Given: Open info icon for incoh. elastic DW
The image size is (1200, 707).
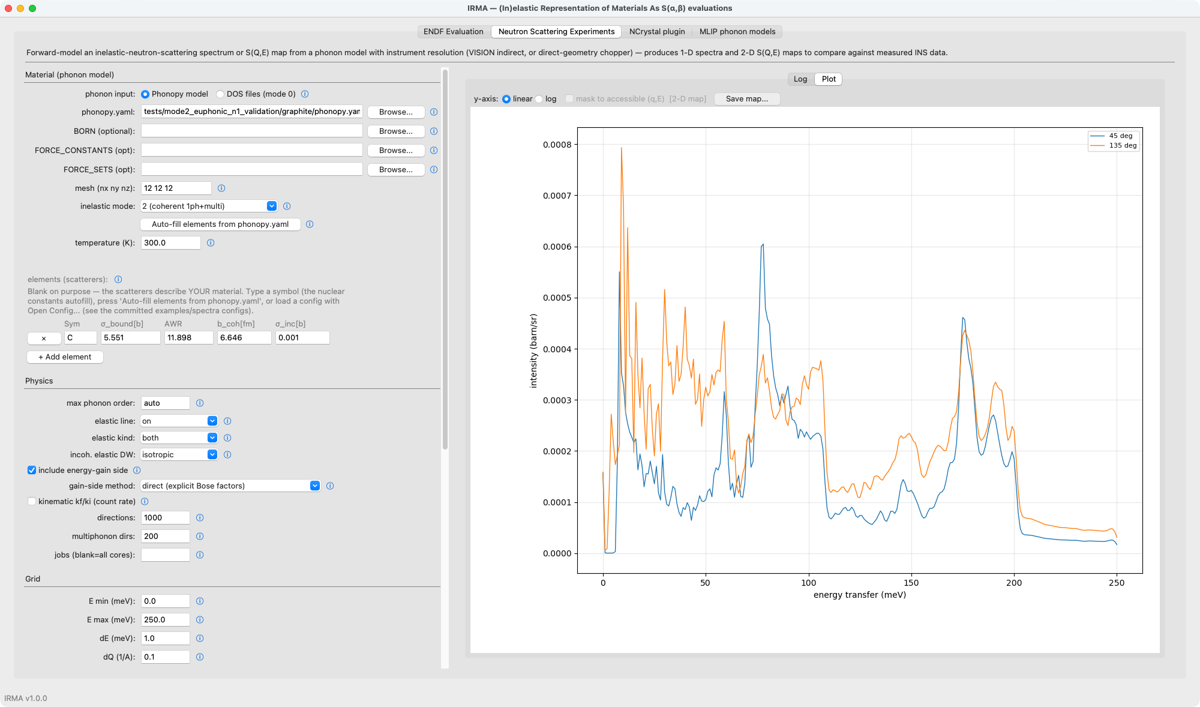Looking at the screenshot, I should tap(227, 455).
